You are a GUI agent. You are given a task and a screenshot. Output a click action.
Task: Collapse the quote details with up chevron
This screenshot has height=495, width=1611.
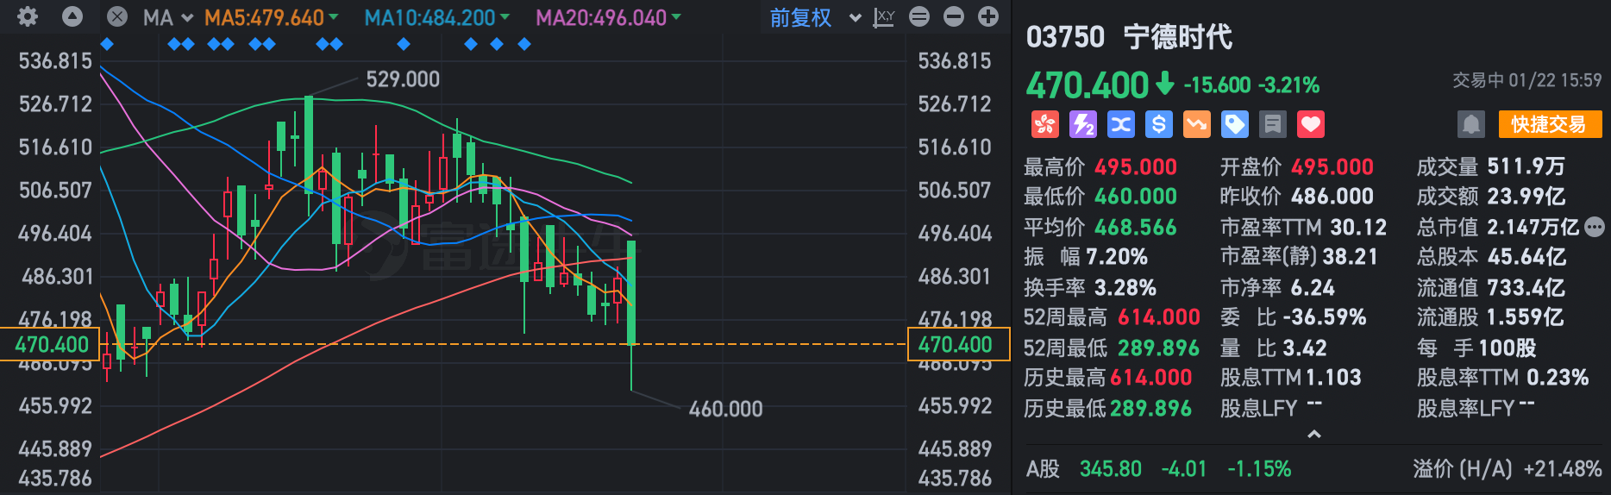1314,434
